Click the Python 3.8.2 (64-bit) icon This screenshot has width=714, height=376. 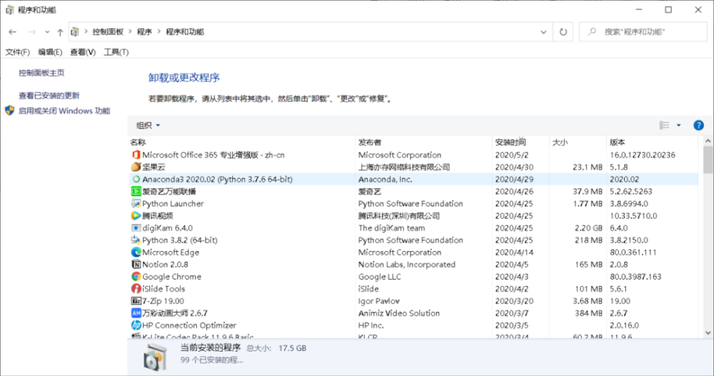coord(136,240)
